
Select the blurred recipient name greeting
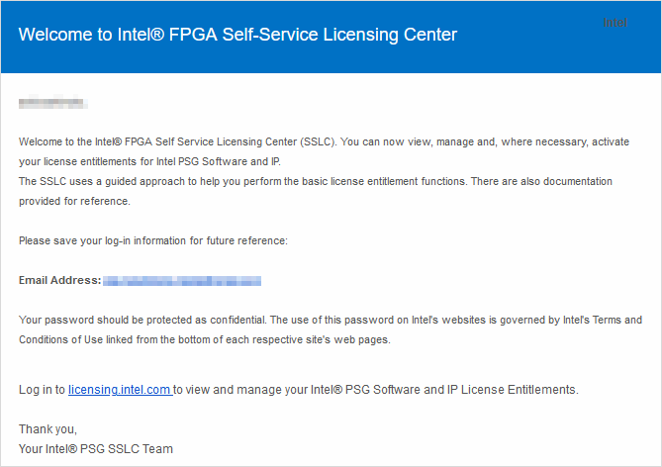click(x=53, y=102)
